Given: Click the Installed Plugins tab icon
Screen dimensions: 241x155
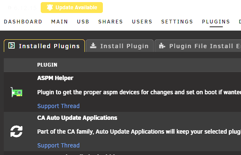Looking at the screenshot, I should click(x=11, y=46).
